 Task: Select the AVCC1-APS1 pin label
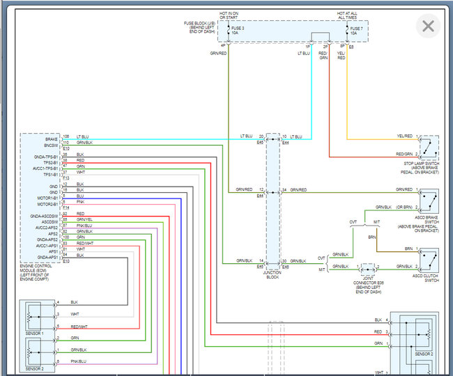tap(47, 246)
